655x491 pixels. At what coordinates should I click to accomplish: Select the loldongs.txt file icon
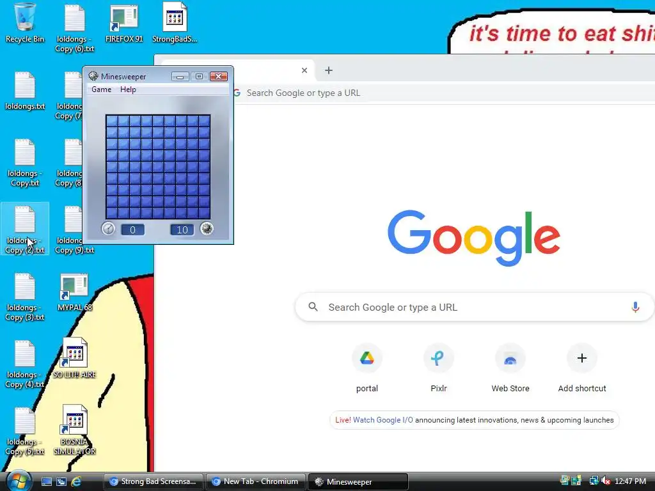click(25, 91)
